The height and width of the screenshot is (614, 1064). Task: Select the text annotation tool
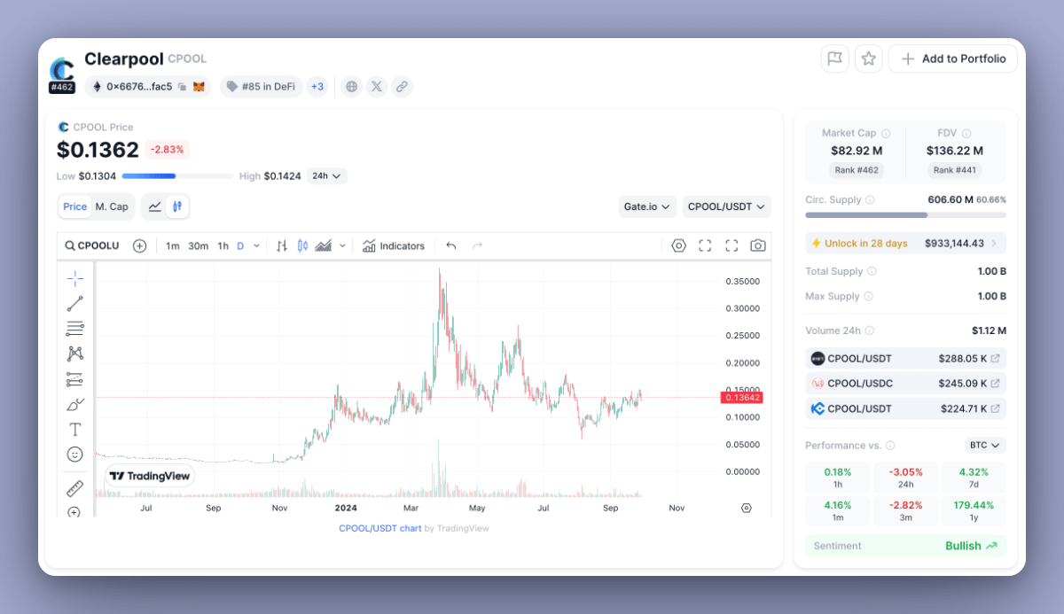[x=75, y=430]
